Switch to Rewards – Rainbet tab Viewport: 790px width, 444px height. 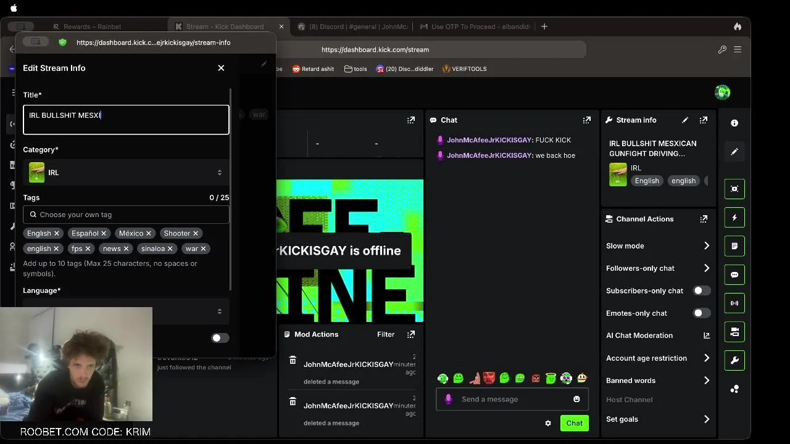tap(93, 27)
